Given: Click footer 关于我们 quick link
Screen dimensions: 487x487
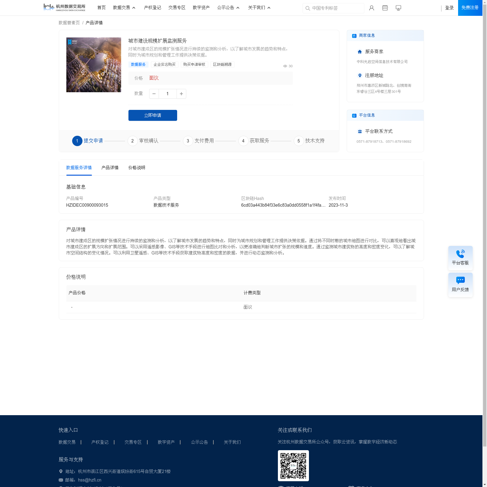Looking at the screenshot, I should [x=232, y=442].
